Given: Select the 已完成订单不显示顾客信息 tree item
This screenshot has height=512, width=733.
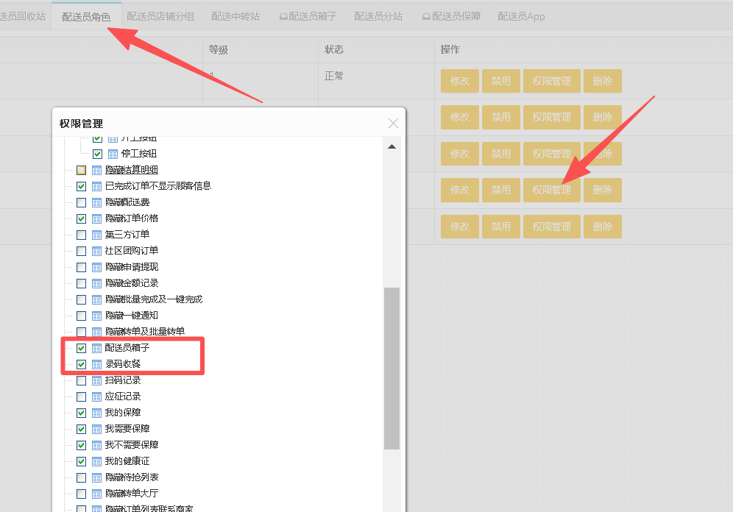Looking at the screenshot, I should tap(158, 186).
